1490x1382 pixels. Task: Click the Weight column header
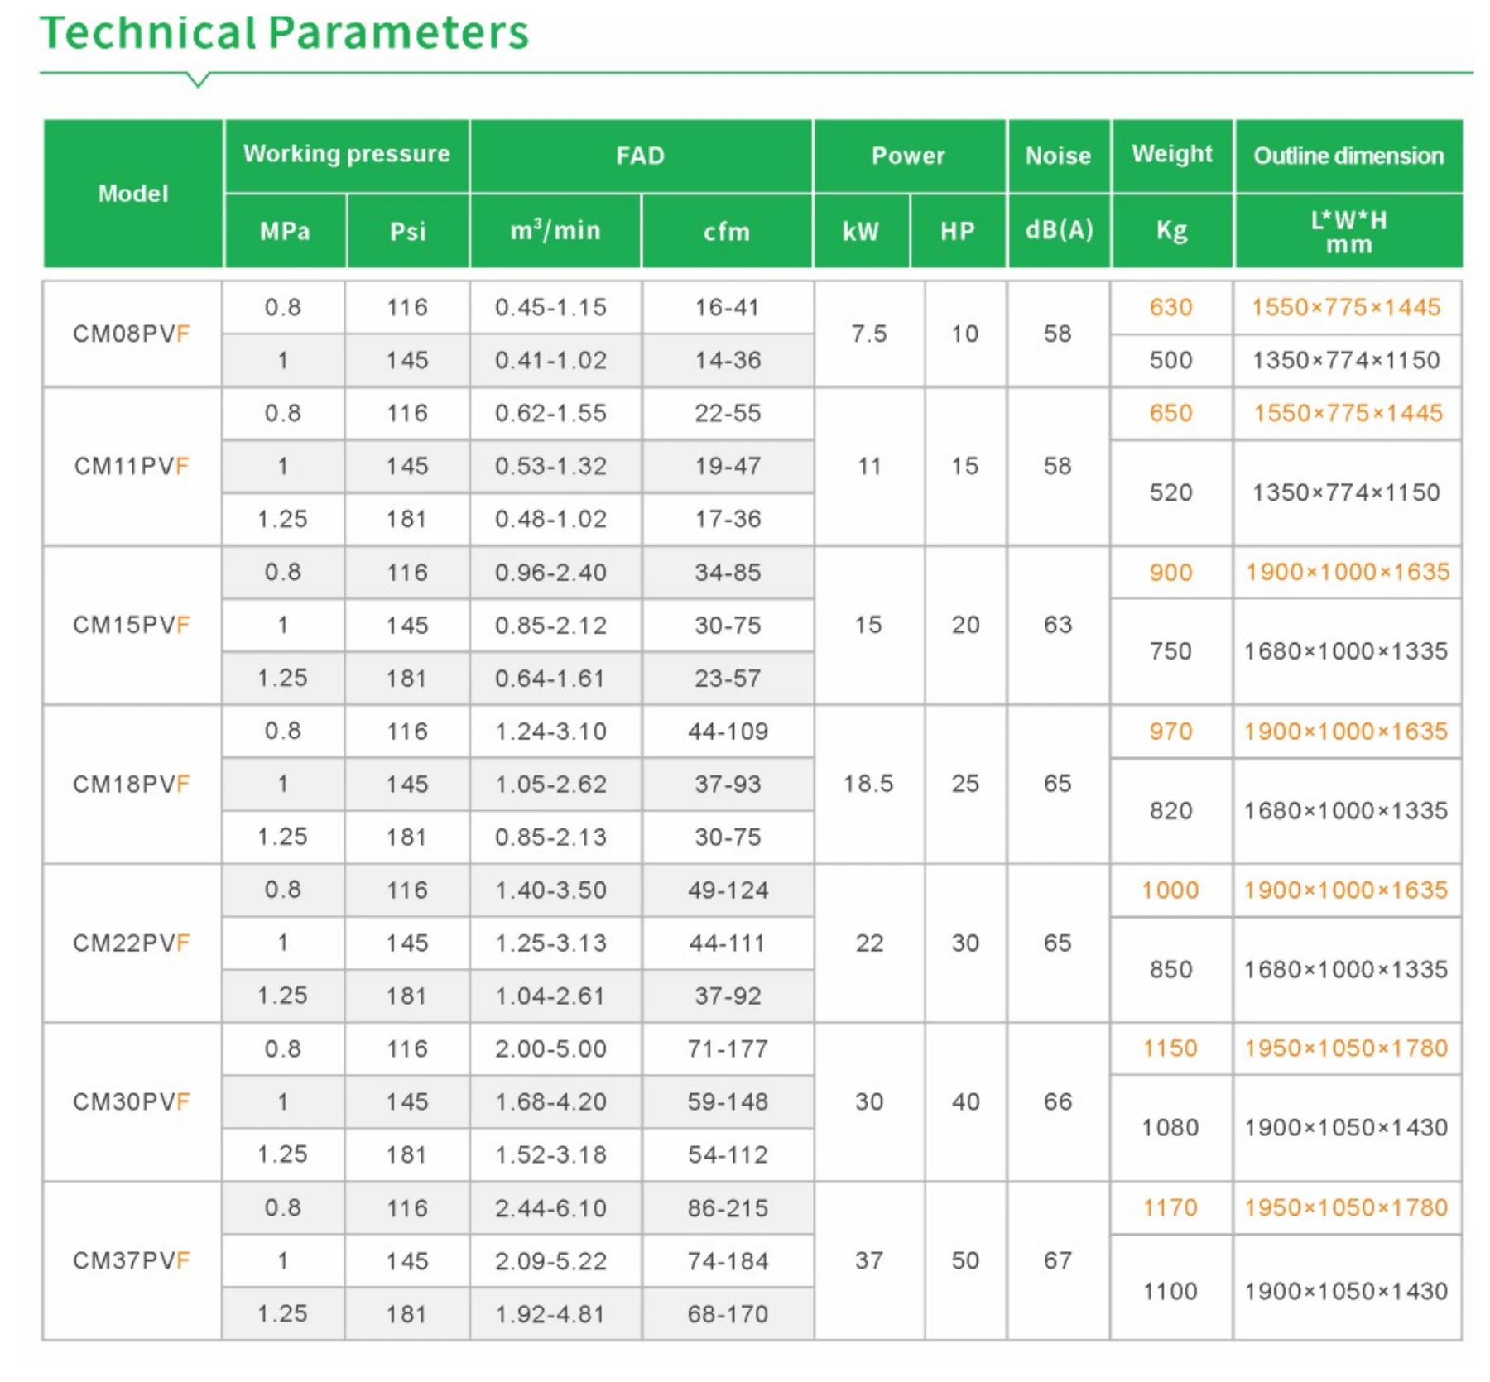pyautogui.click(x=1172, y=155)
